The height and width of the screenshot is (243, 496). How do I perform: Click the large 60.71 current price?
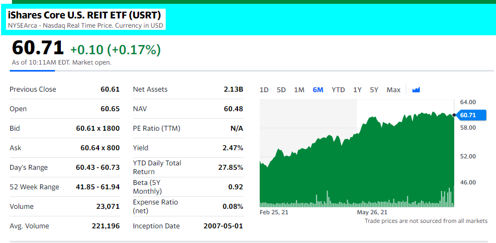[37, 48]
